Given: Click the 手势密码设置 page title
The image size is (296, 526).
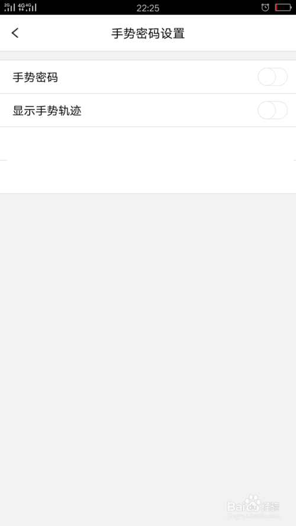Looking at the screenshot, I should pos(148,34).
